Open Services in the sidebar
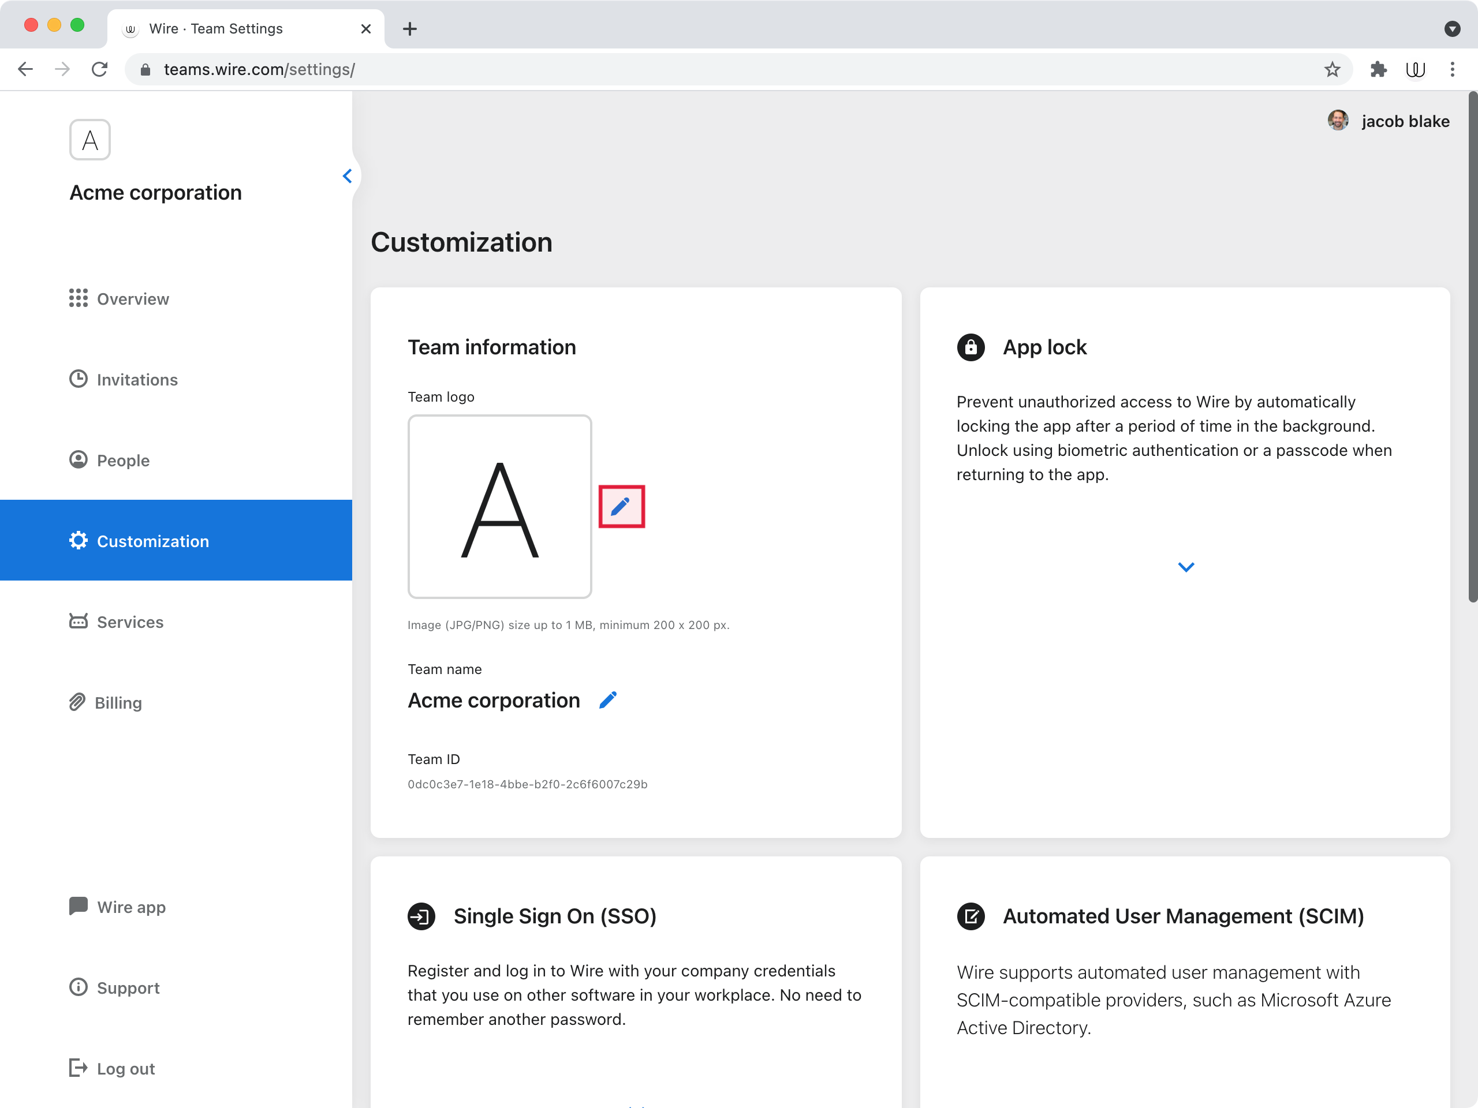1478x1108 pixels. coord(176,621)
